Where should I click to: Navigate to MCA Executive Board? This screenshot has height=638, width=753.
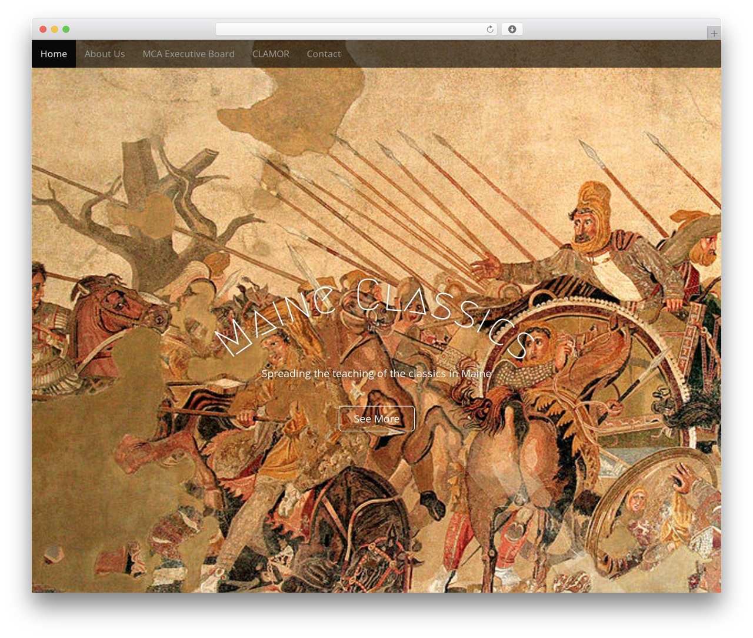188,54
